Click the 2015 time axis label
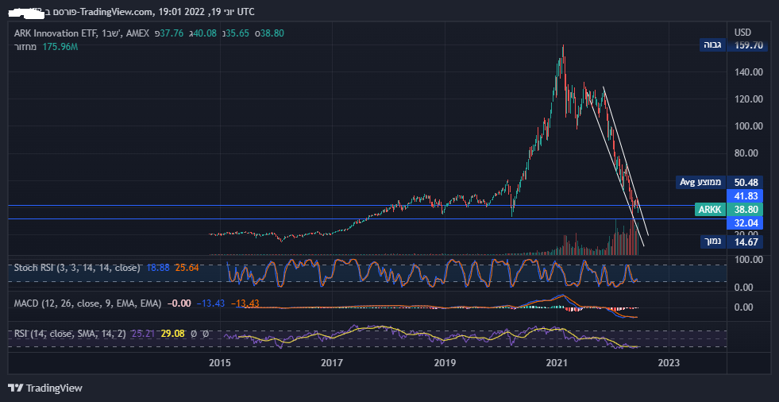The height and width of the screenshot is (402, 779). (220, 361)
